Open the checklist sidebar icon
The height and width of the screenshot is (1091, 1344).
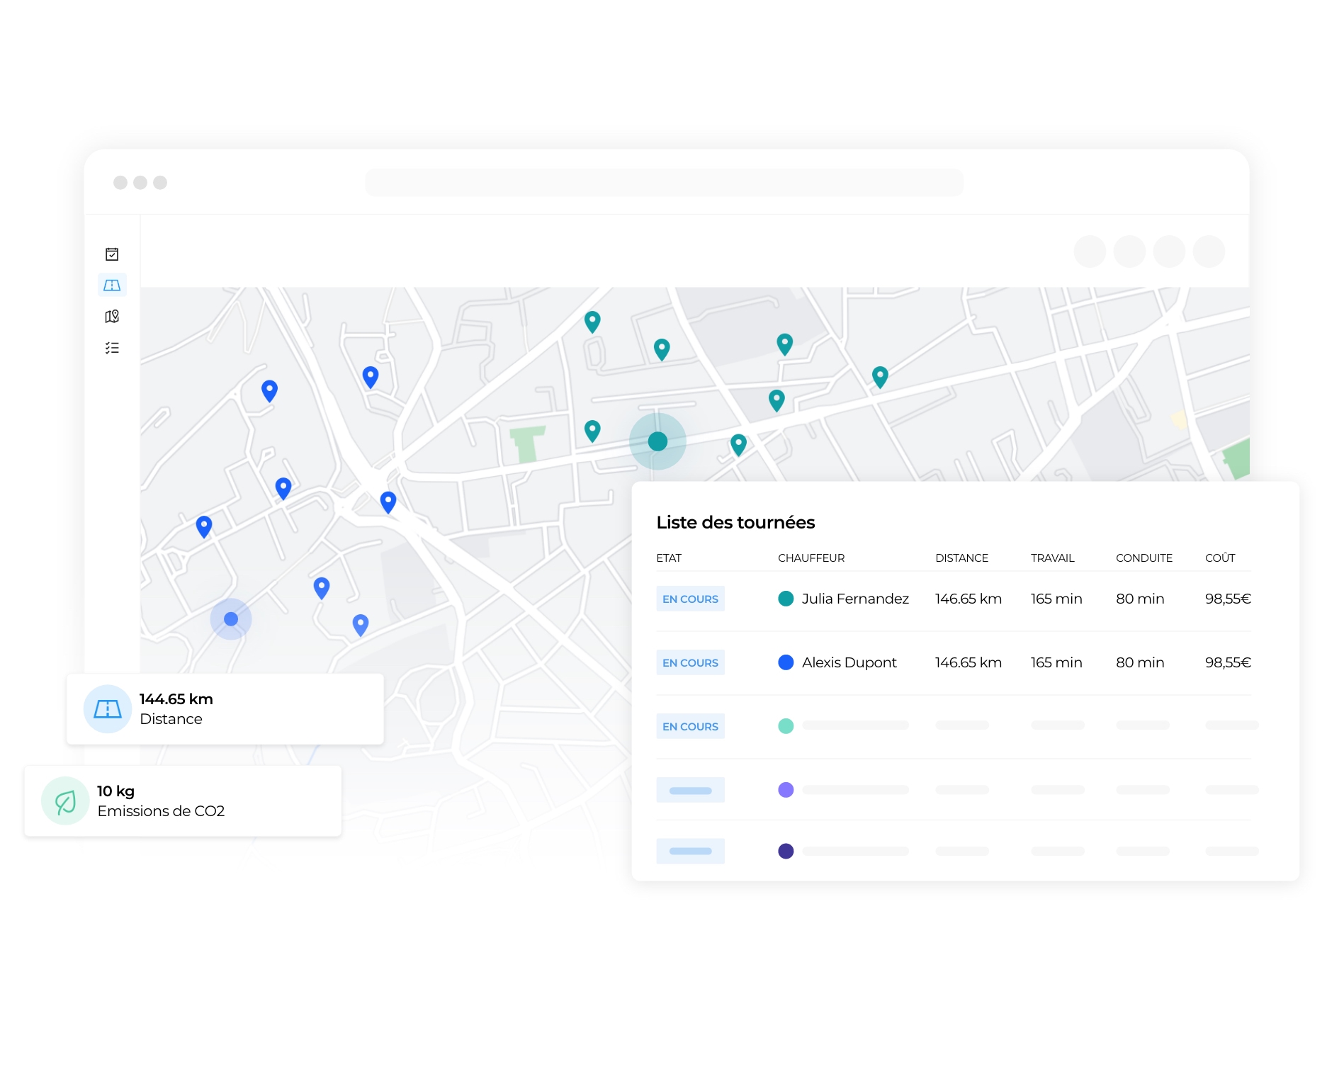coord(112,348)
